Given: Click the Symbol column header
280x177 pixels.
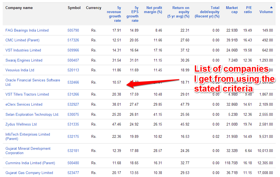Looking at the screenshot, I should tap(74, 8).
